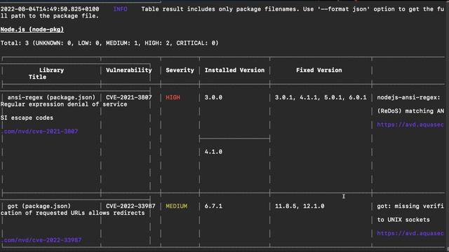Click the Title header text

[x=37, y=77]
